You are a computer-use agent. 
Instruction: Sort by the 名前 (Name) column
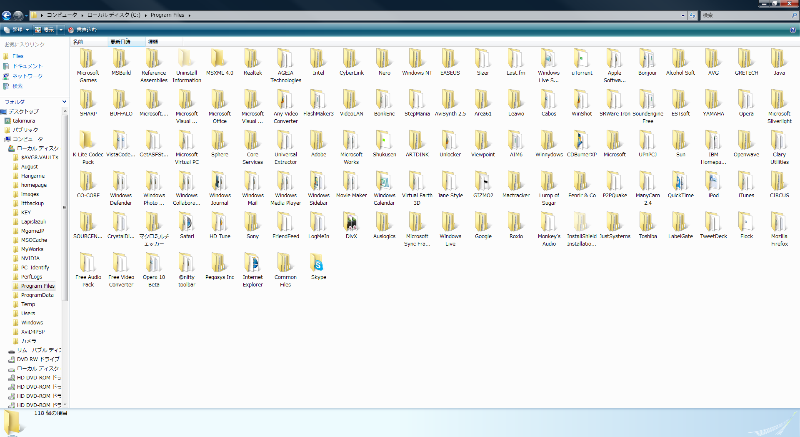click(x=89, y=42)
